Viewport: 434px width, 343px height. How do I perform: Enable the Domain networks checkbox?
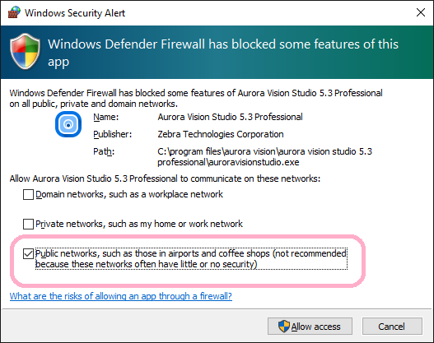pyautogui.click(x=28, y=194)
